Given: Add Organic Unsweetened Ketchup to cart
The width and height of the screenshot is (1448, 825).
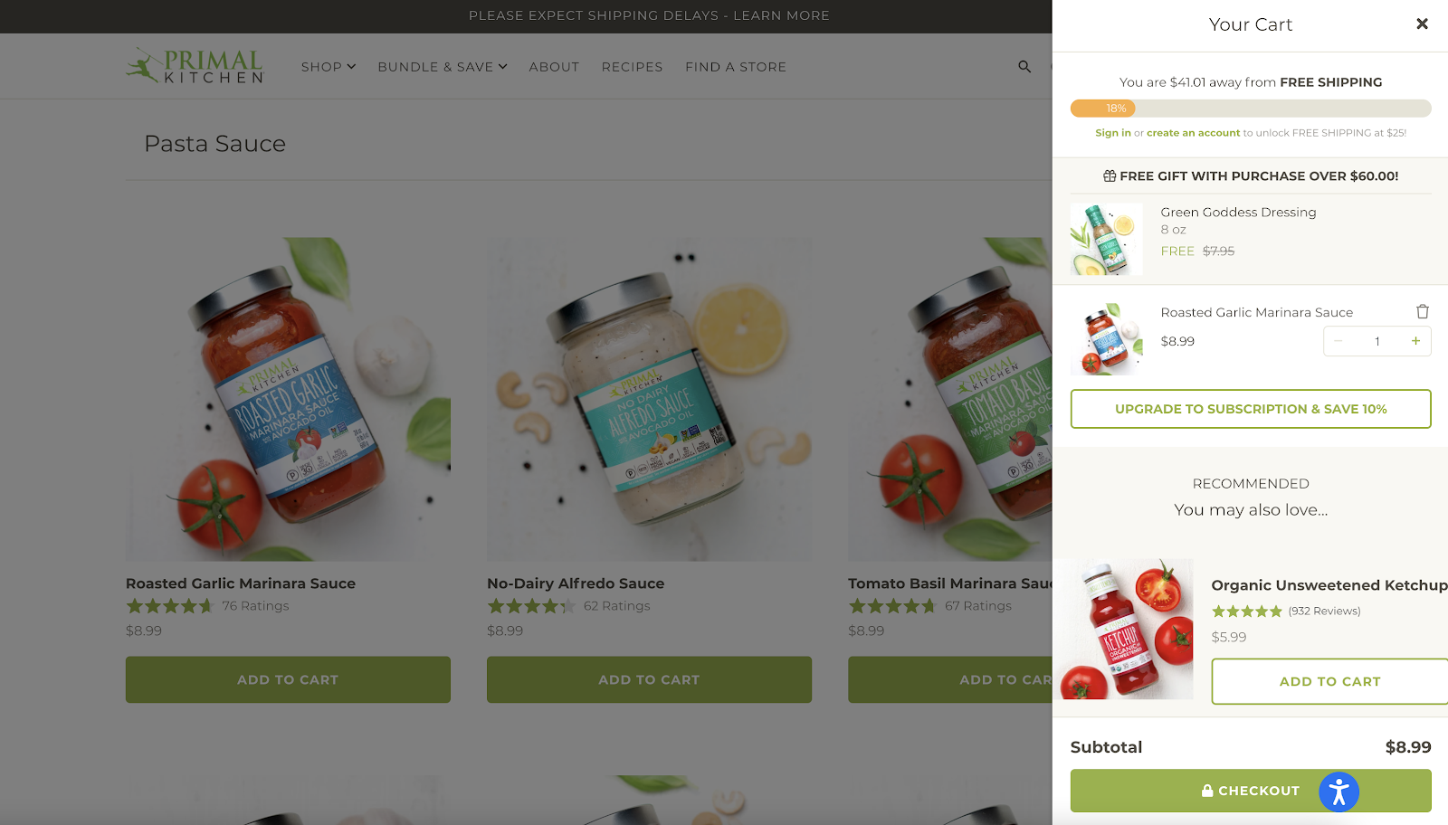Looking at the screenshot, I should tap(1329, 681).
